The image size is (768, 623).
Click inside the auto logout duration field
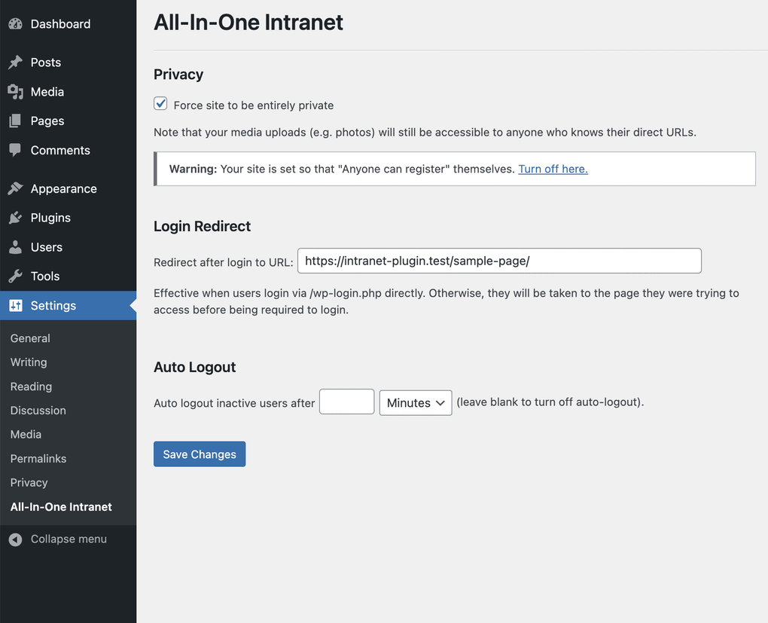pyautogui.click(x=346, y=401)
